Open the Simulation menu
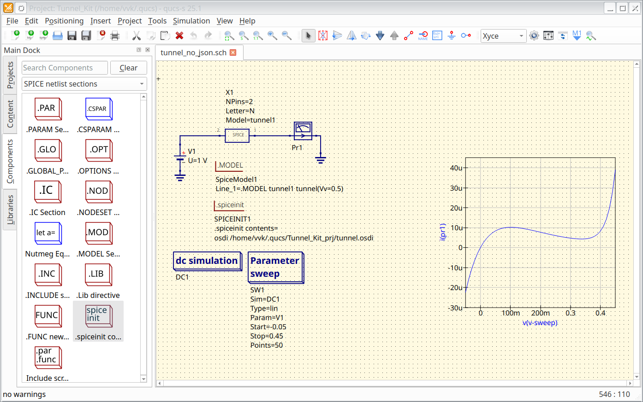Screen dimensions: 643x402 (x=191, y=21)
